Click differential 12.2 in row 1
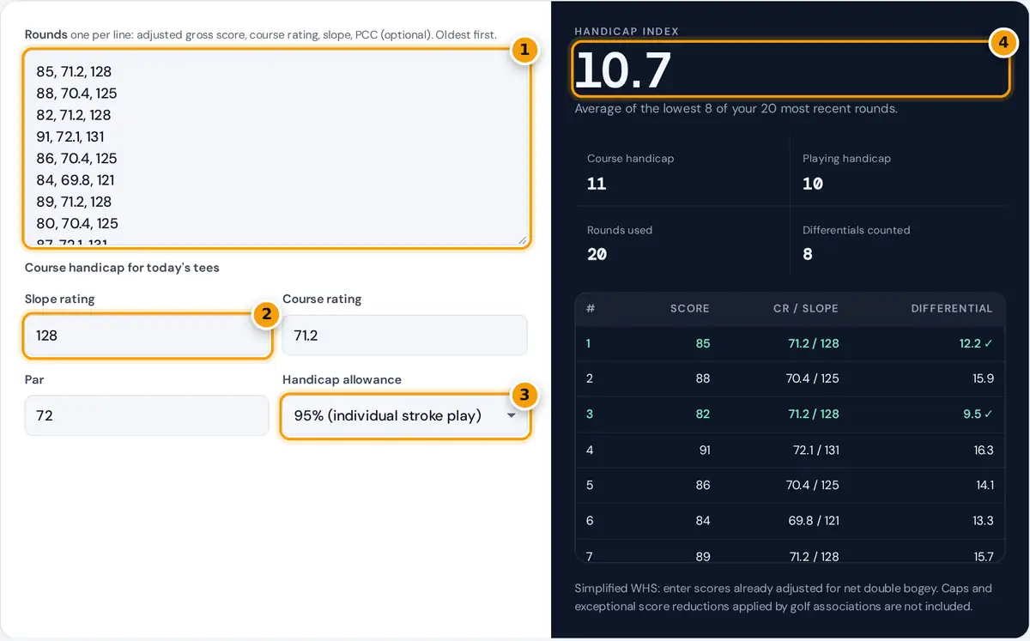This screenshot has width=1030, height=641. [x=976, y=343]
